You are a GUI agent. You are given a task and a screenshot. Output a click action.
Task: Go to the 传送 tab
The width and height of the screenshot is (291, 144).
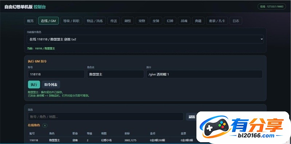(114, 21)
